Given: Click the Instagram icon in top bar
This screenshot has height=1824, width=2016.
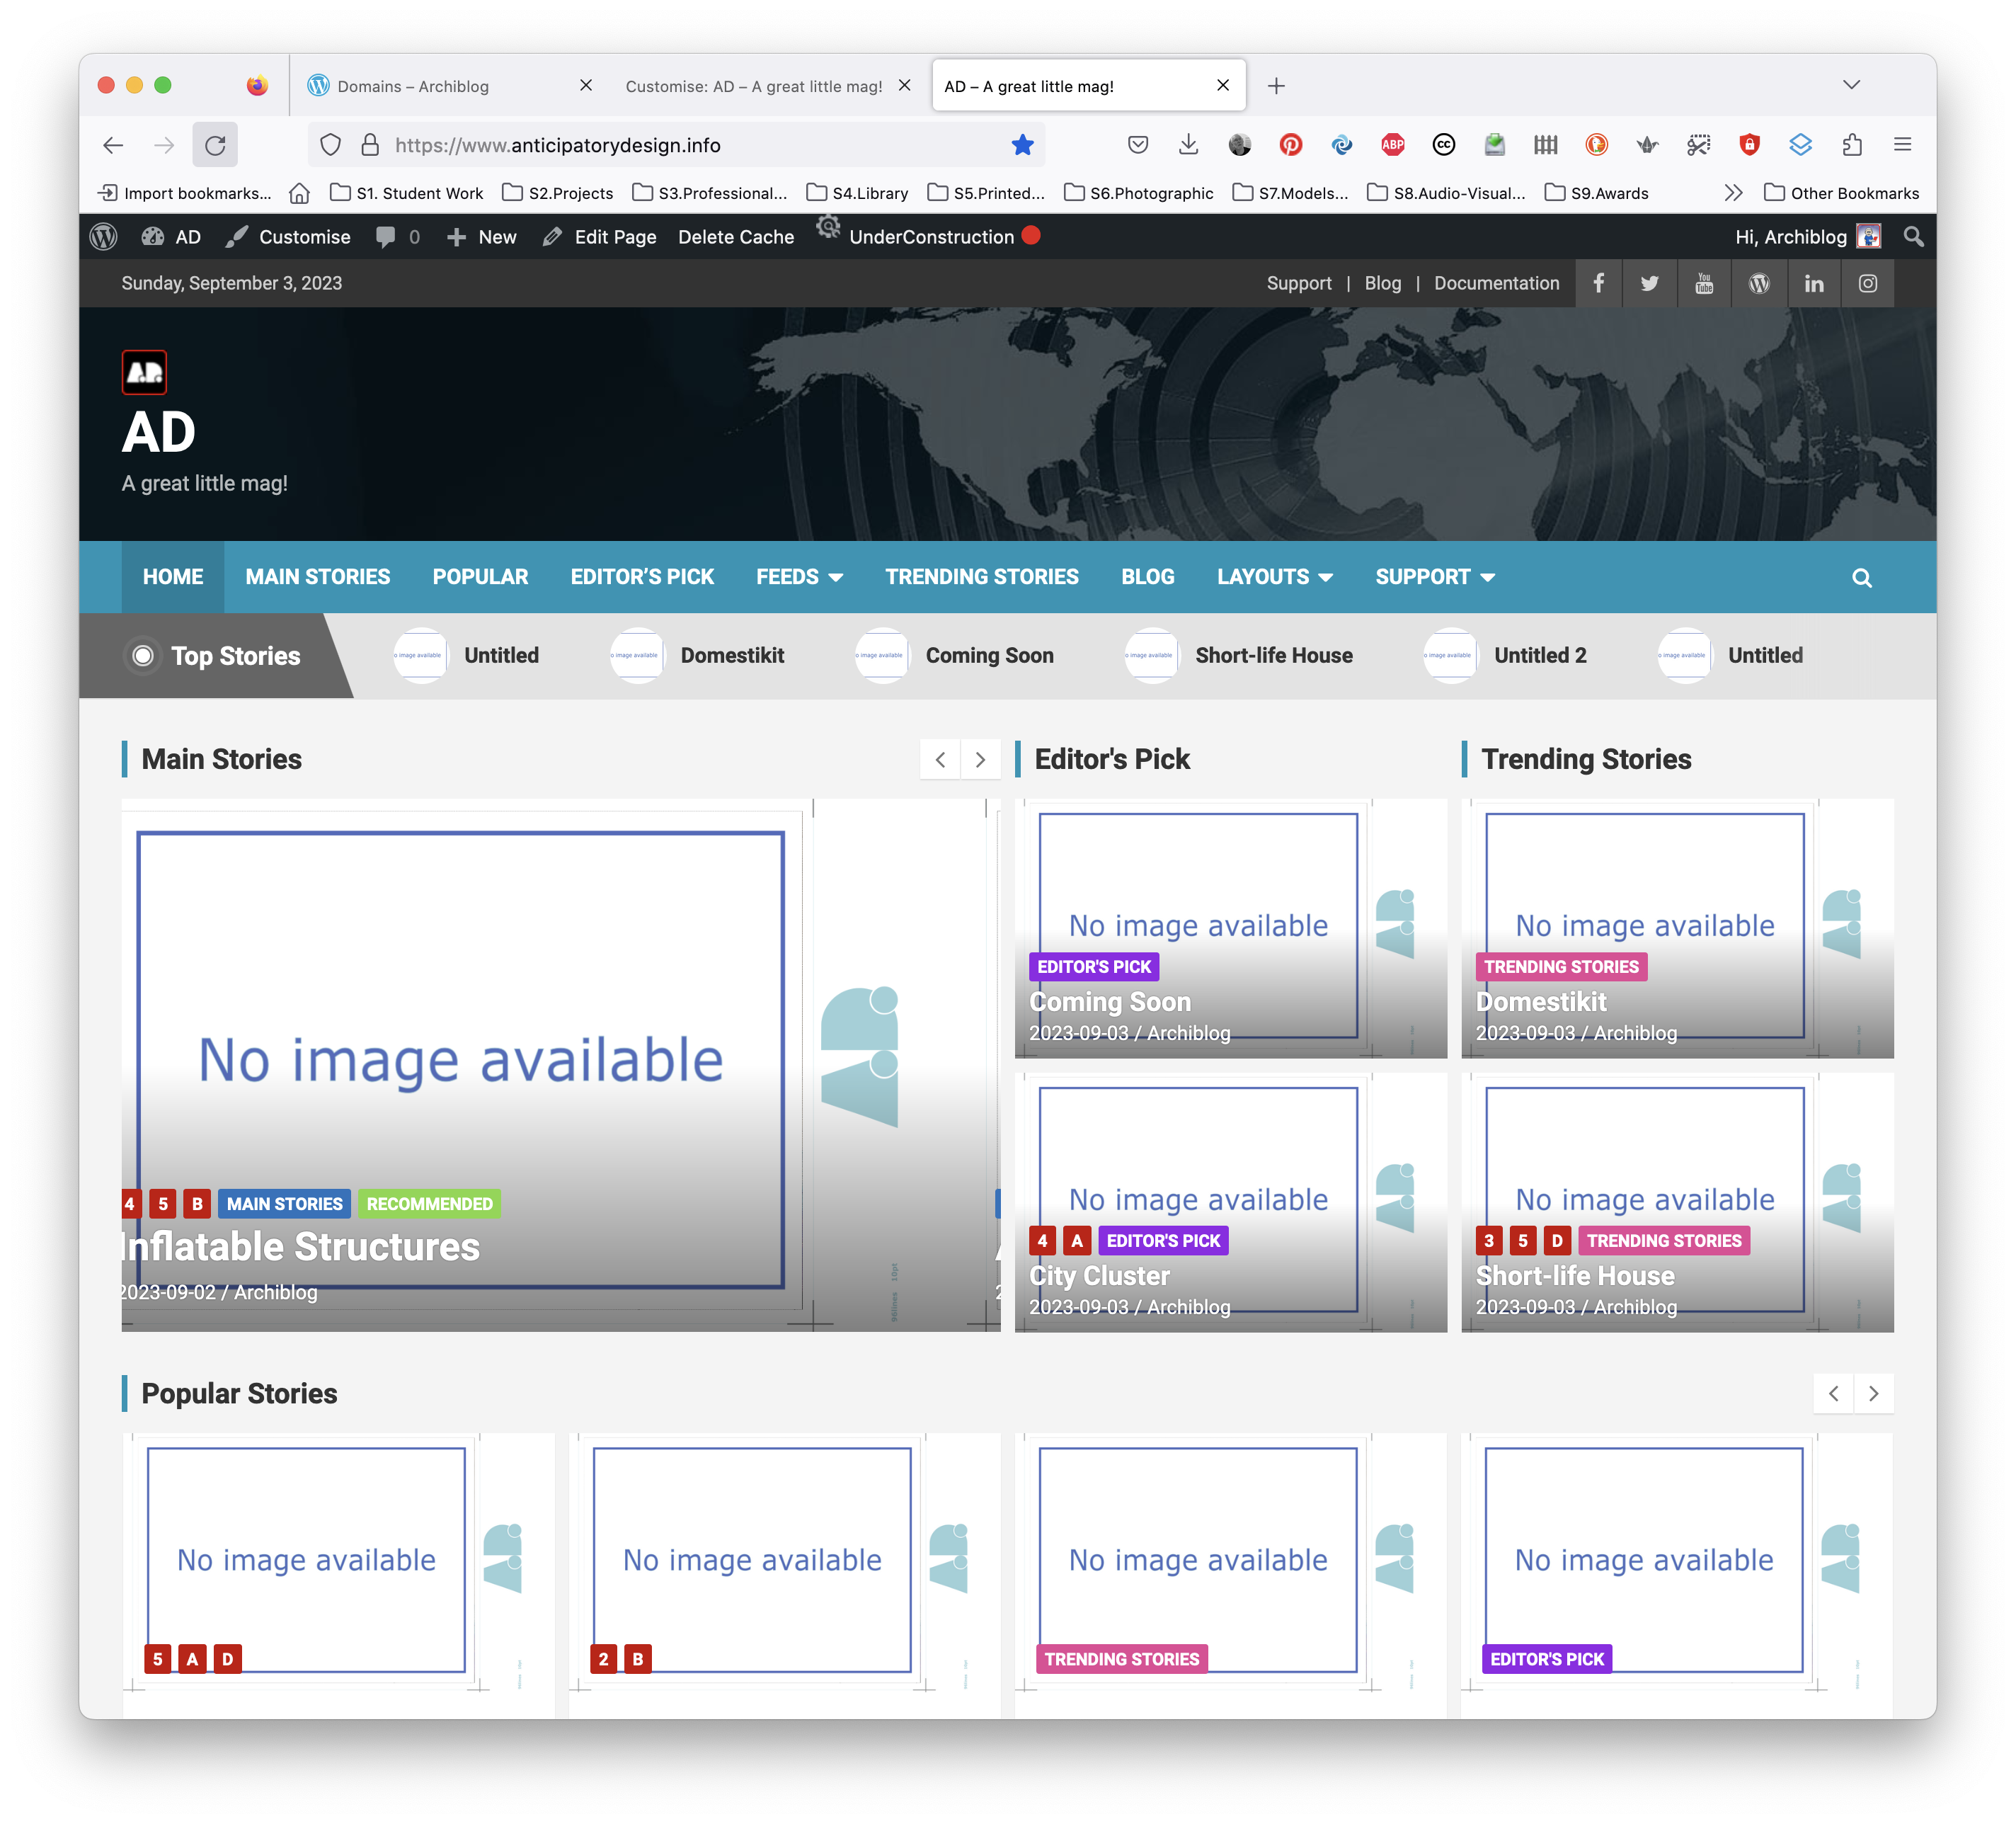Looking at the screenshot, I should point(1867,283).
